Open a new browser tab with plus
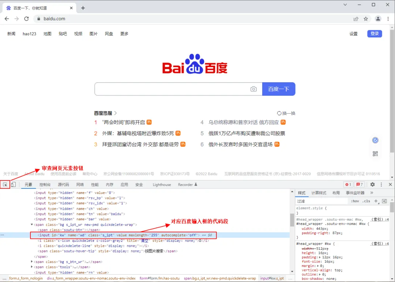 83,8
